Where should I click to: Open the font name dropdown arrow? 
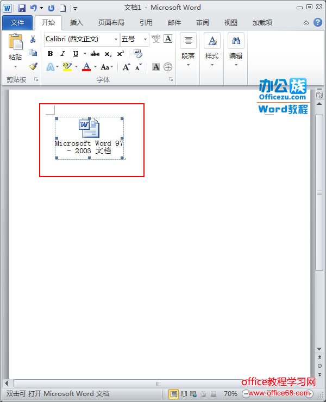pyautogui.click(x=116, y=39)
